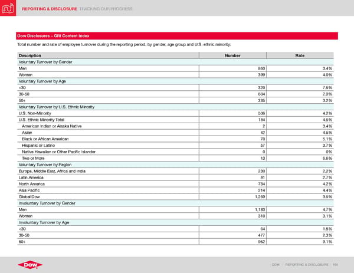Click the 506 number cell
This screenshot has width=354, height=273.
point(233,113)
